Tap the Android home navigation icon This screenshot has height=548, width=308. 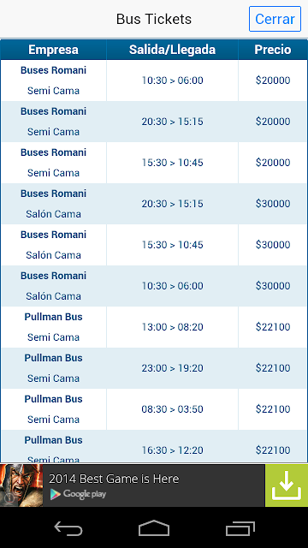pyautogui.click(x=154, y=527)
